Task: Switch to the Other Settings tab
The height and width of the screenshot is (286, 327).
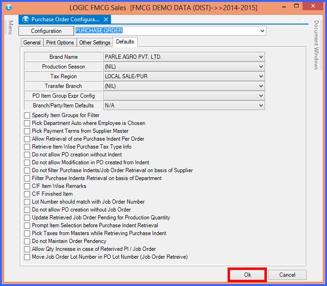Action: [x=95, y=43]
